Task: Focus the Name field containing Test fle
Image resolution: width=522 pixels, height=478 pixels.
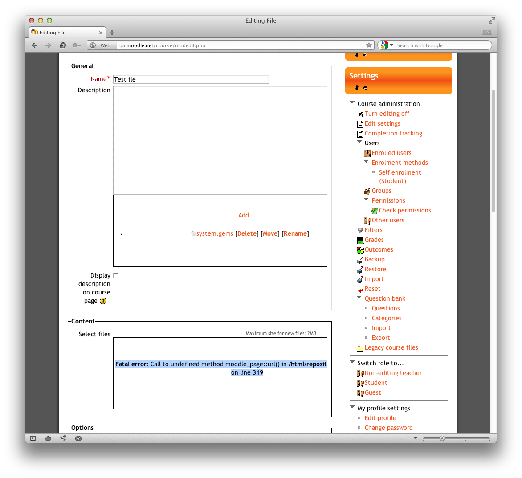Action: pos(191,79)
